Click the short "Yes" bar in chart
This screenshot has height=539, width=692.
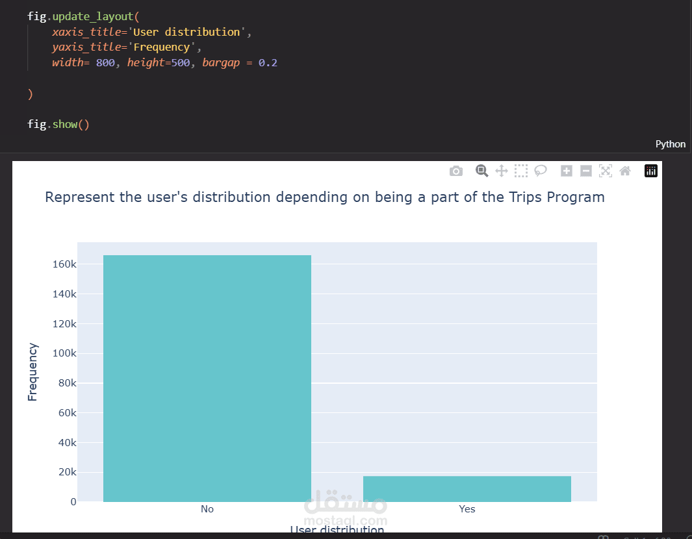(467, 489)
